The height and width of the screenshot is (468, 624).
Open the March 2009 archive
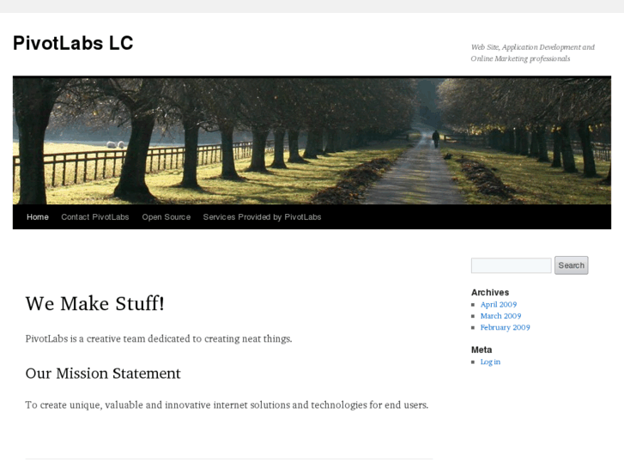[500, 316]
